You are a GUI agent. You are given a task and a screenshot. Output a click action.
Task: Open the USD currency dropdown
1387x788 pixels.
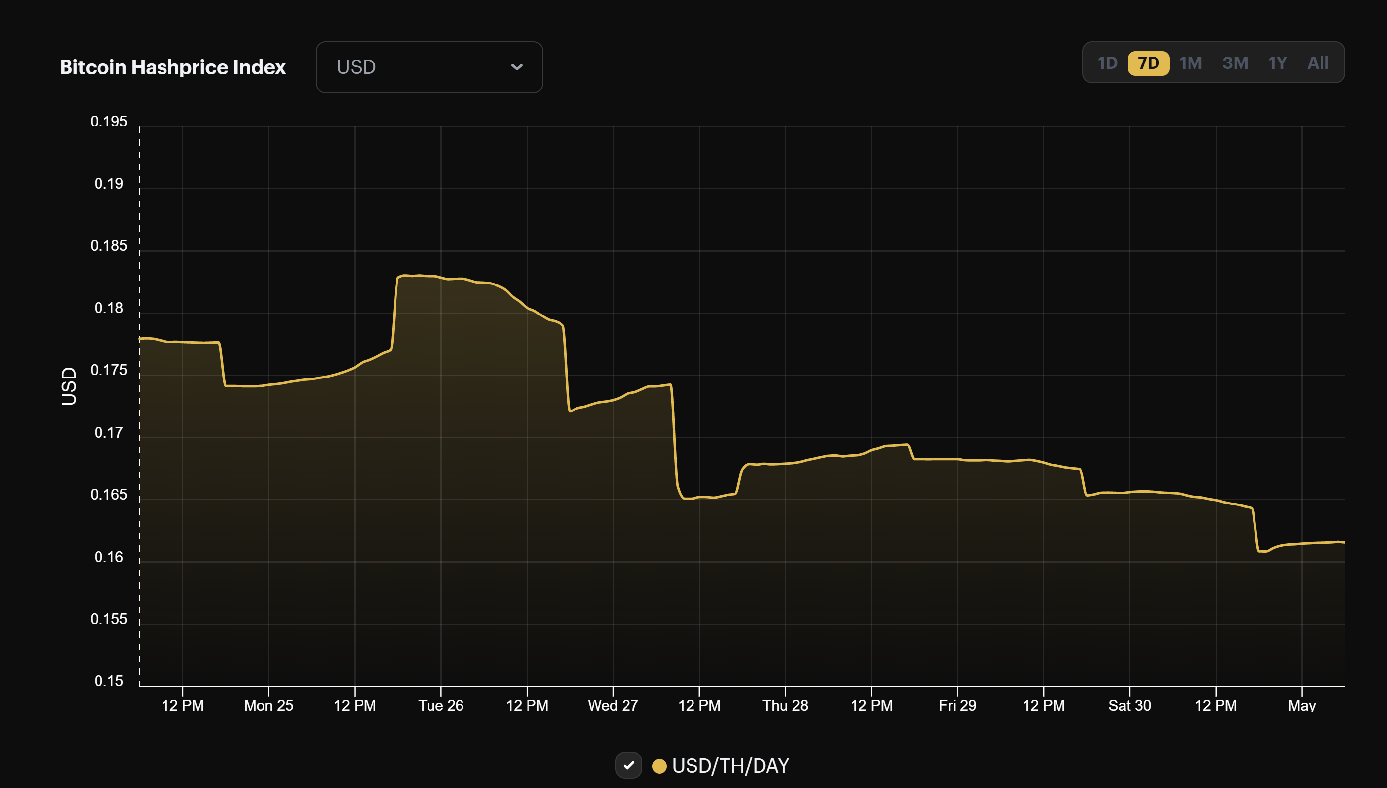(428, 66)
